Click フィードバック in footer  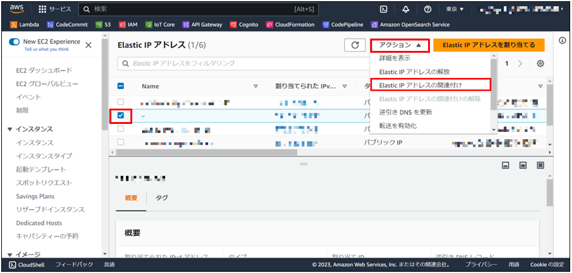pos(74,264)
